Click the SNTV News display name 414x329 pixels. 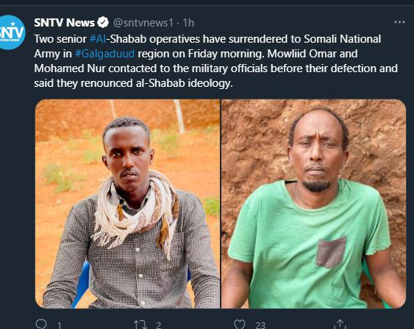point(64,23)
